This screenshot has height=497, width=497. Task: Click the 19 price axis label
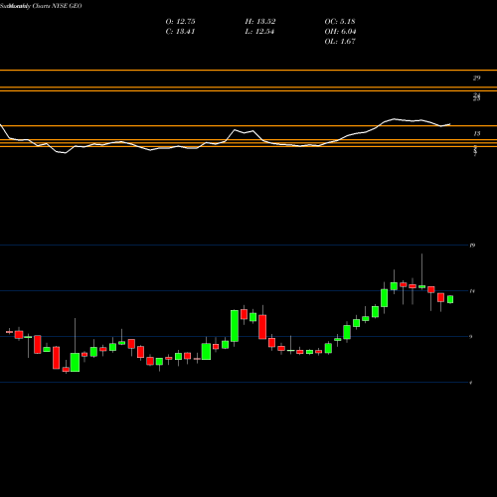(472, 246)
